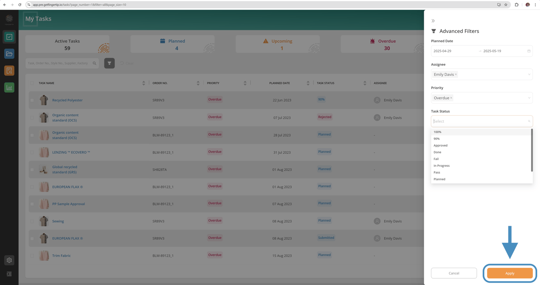Click the calendar icon in Planned Date field
The image size is (540, 285).
529,51
